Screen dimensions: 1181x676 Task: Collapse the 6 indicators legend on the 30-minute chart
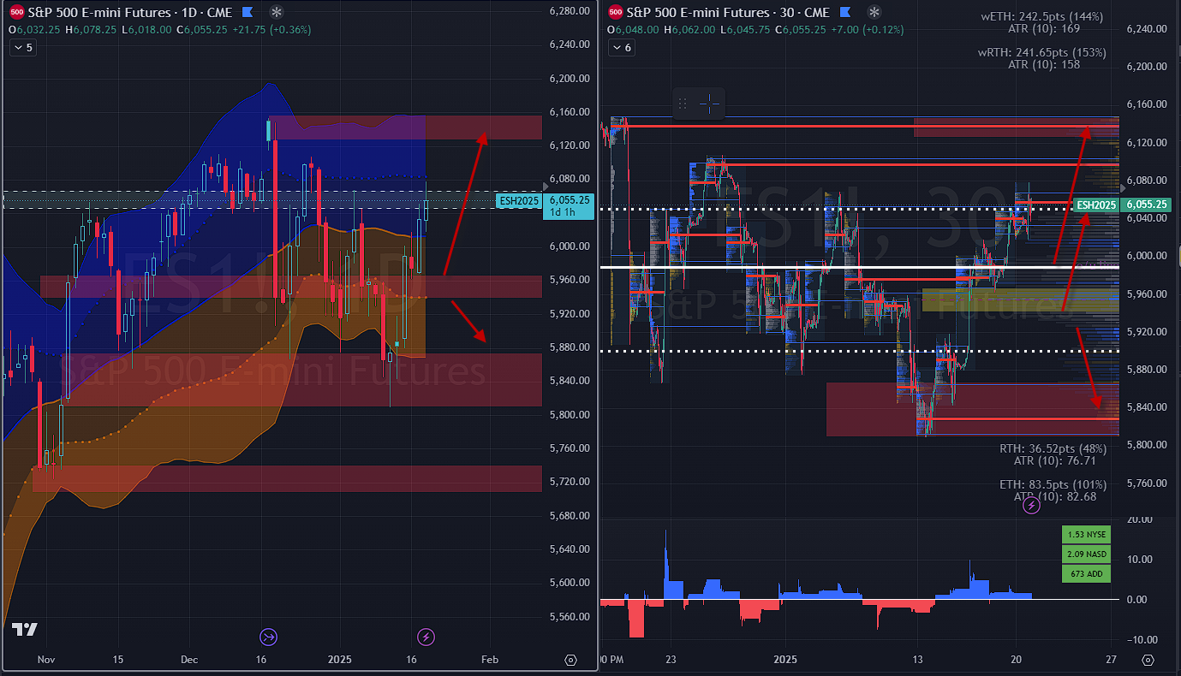tap(623, 48)
